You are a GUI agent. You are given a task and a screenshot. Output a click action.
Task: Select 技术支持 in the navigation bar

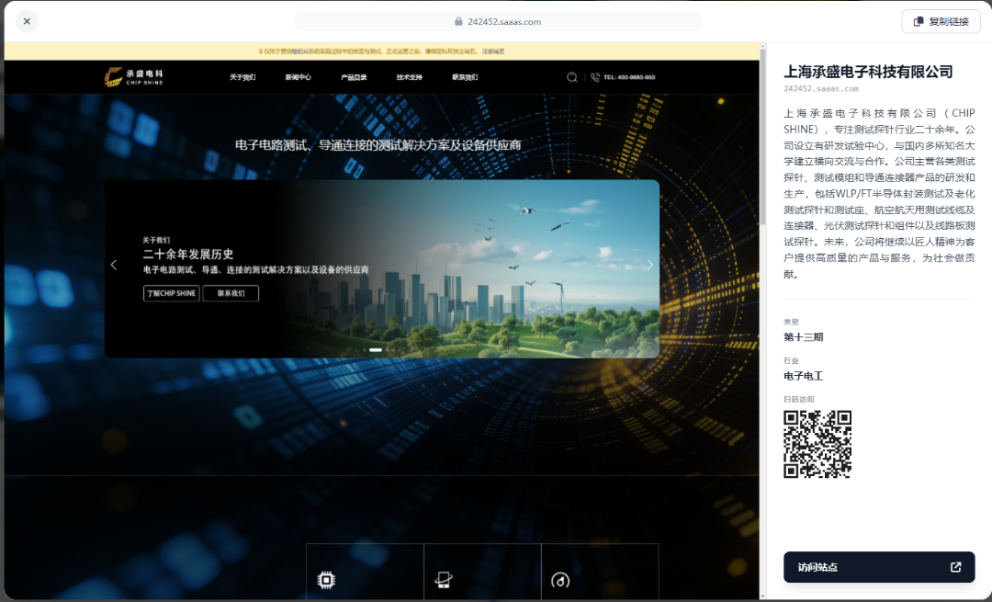tap(410, 77)
